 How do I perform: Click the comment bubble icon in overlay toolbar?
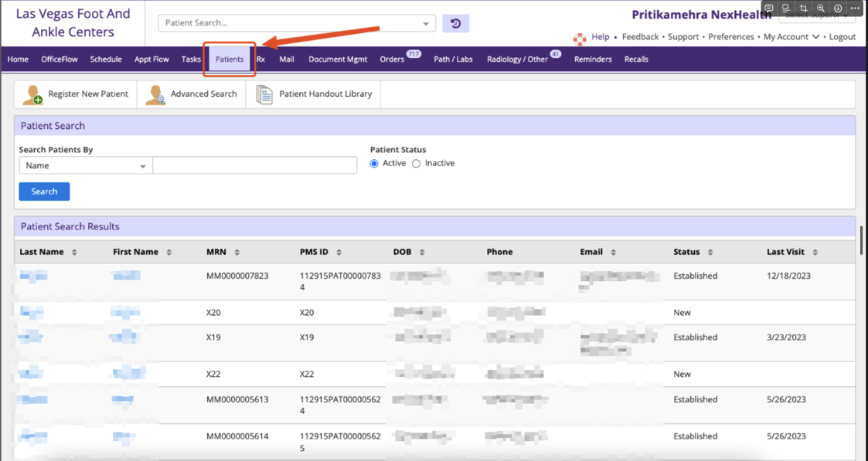[769, 8]
